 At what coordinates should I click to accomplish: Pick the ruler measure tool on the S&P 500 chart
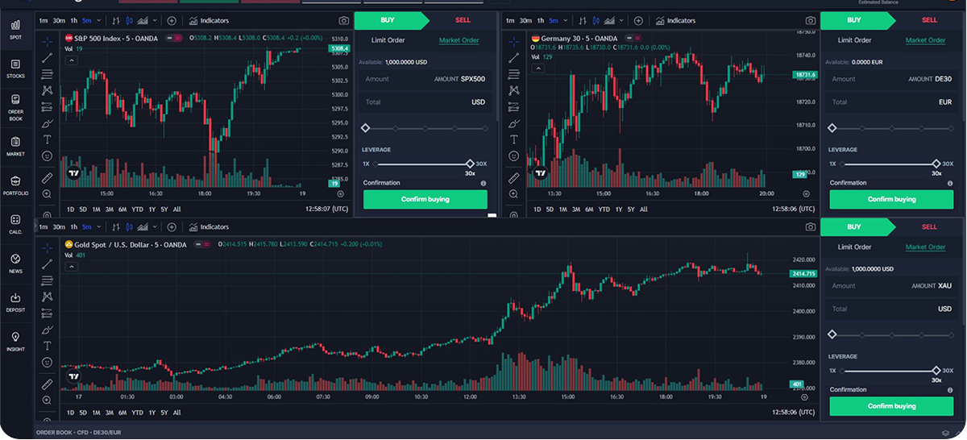[x=48, y=177]
